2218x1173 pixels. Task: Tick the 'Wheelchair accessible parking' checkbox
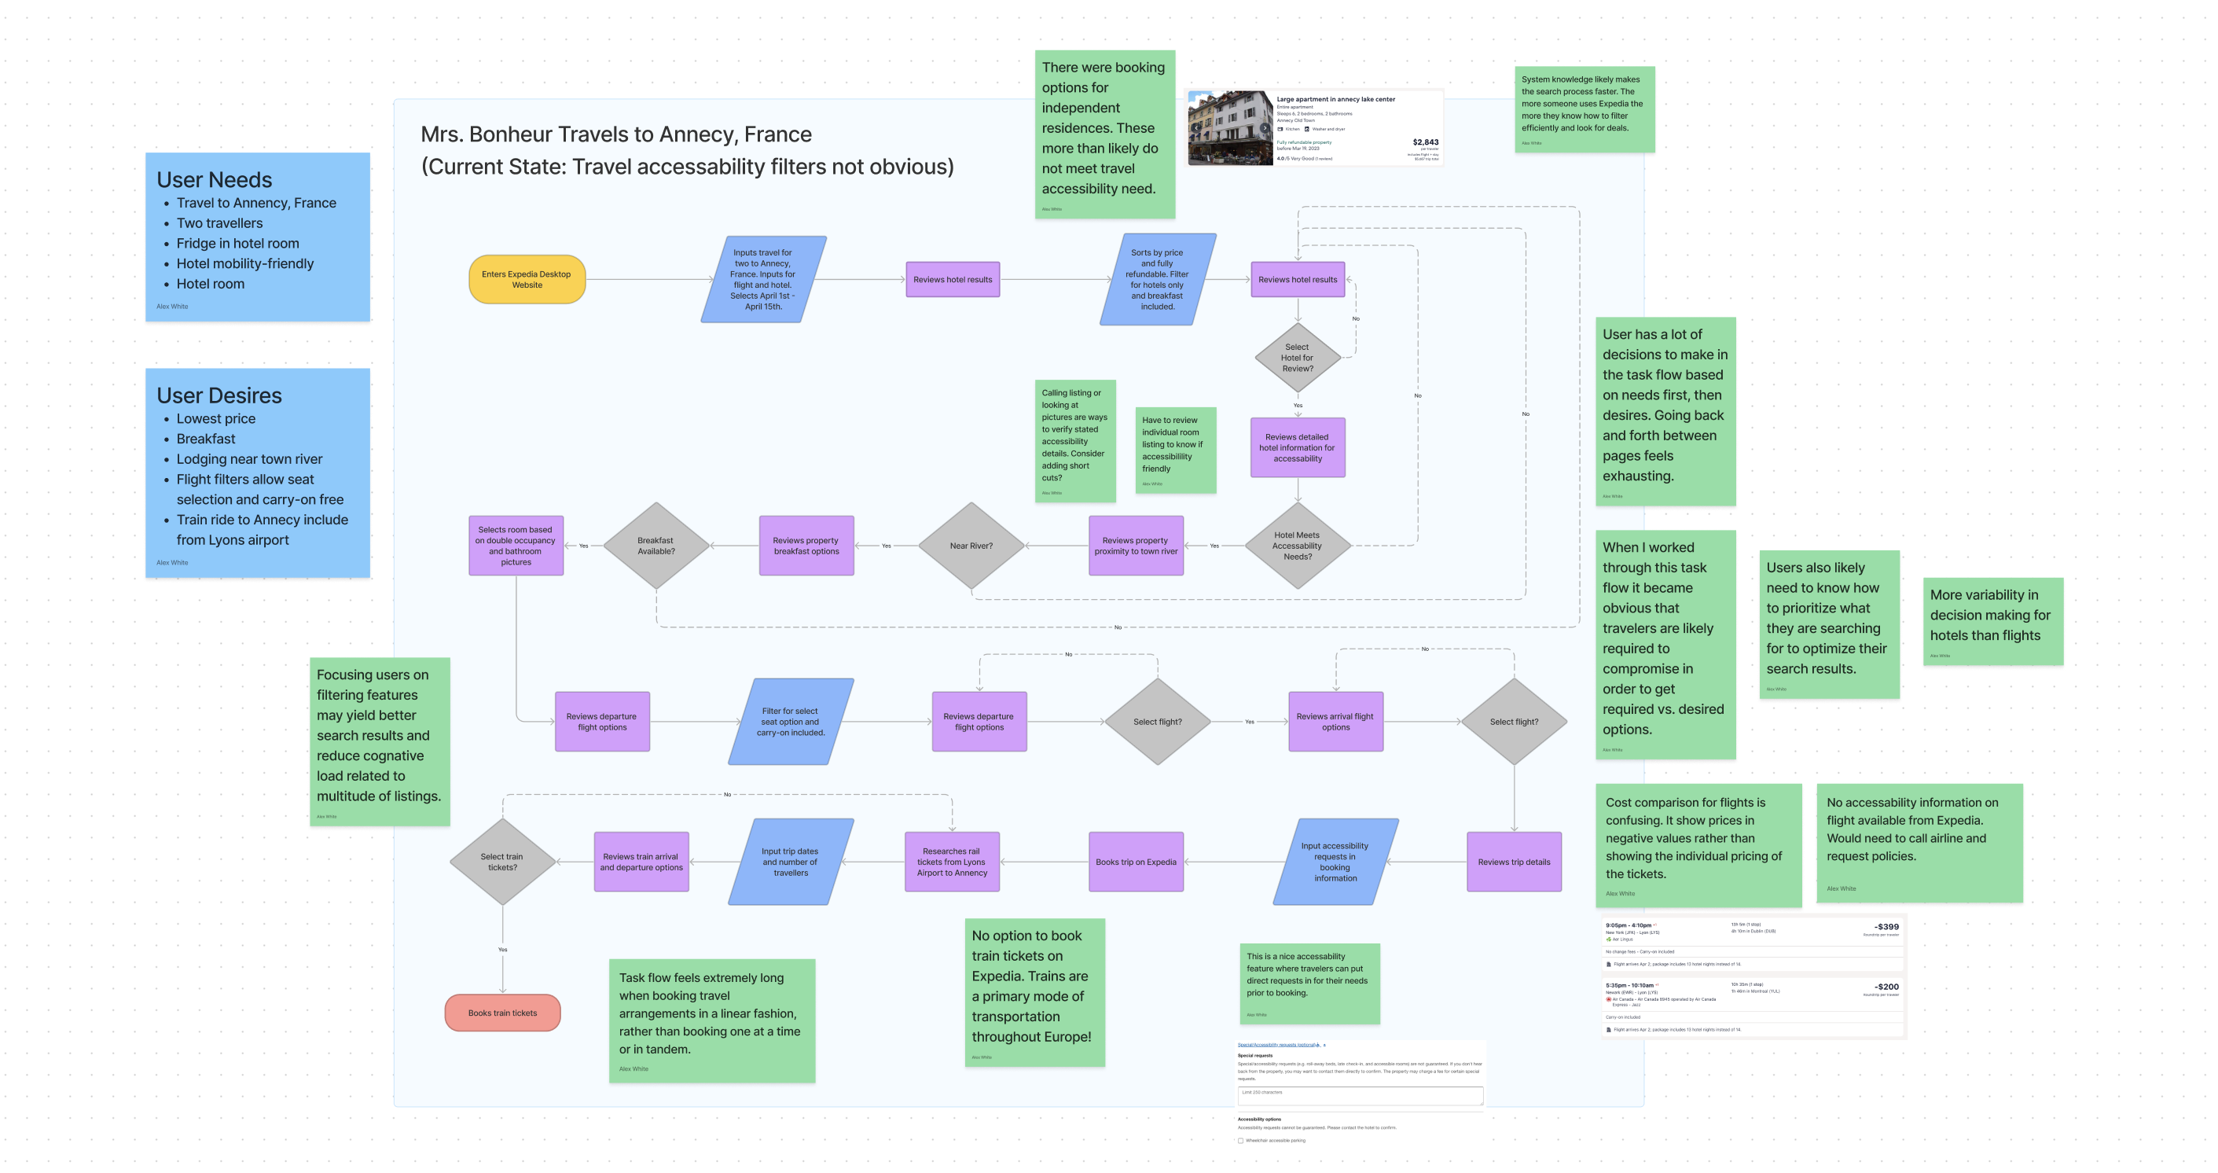tap(1241, 1140)
